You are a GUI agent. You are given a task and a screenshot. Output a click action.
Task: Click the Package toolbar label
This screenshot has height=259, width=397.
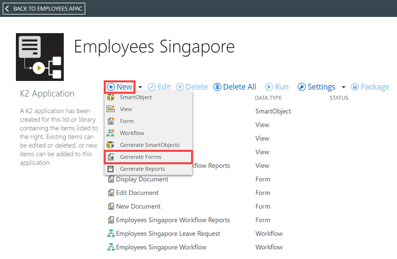pyautogui.click(x=375, y=87)
